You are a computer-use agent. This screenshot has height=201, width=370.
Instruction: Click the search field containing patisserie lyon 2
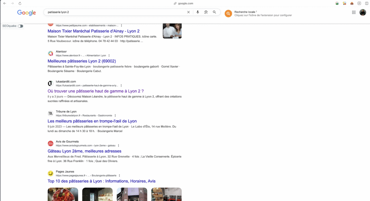[x=116, y=12]
